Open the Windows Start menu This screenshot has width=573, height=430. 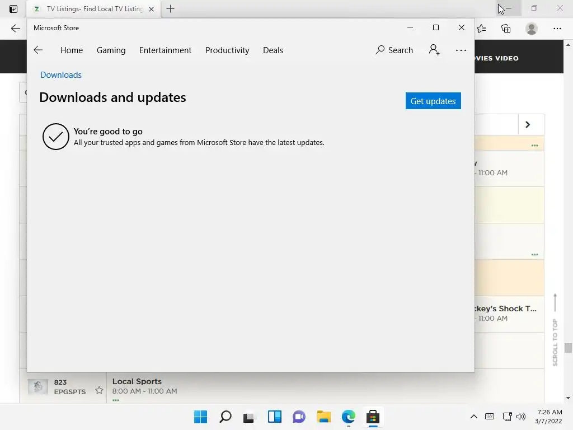pyautogui.click(x=201, y=417)
